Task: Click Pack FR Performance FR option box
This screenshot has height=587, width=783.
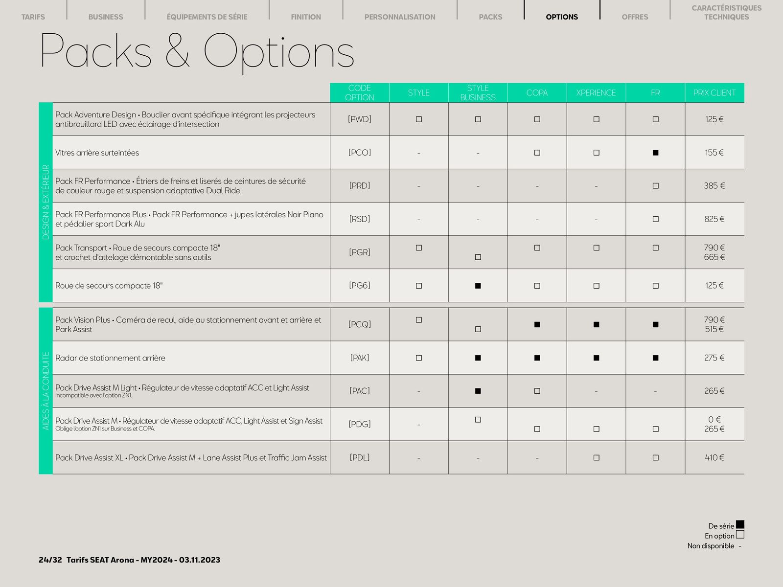Action: point(655,186)
